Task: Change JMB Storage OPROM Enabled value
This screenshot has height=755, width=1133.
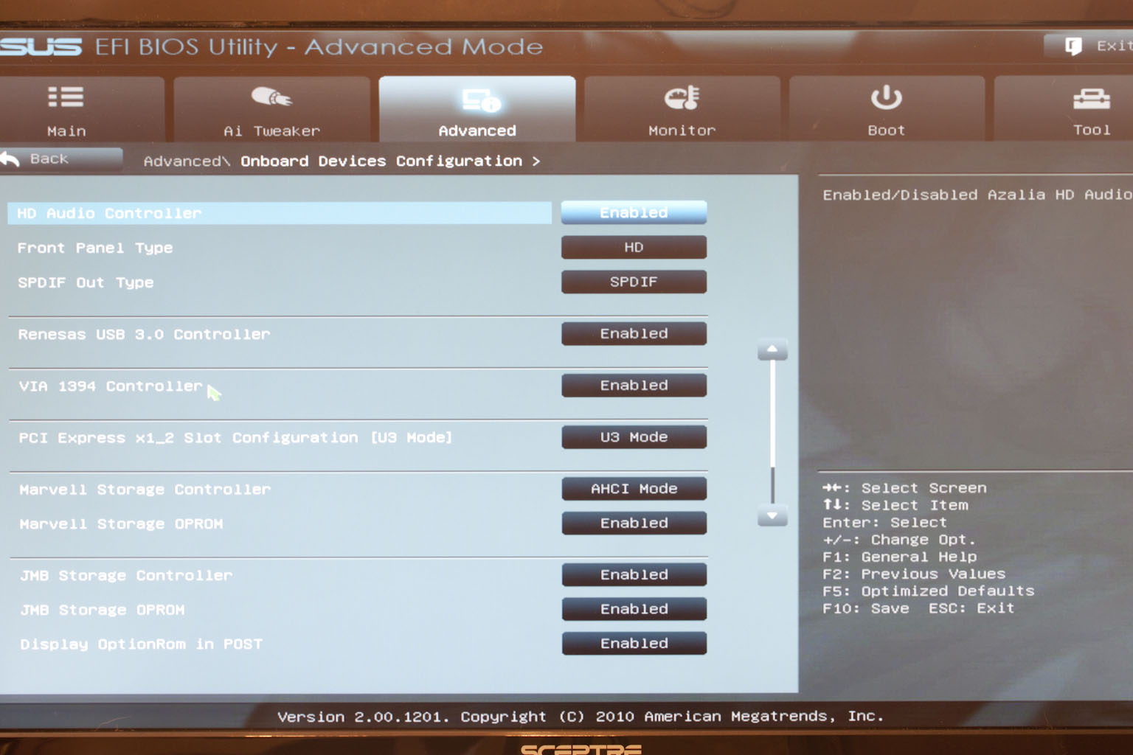Action: click(634, 608)
